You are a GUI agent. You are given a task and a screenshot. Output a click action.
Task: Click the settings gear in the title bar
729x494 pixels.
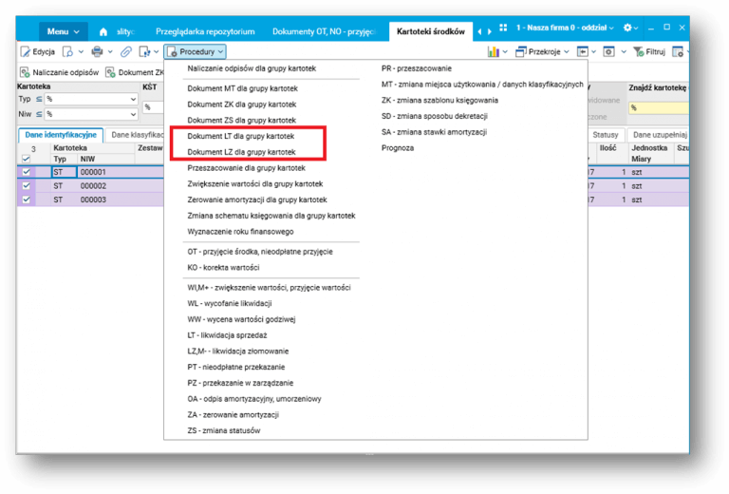click(x=627, y=28)
